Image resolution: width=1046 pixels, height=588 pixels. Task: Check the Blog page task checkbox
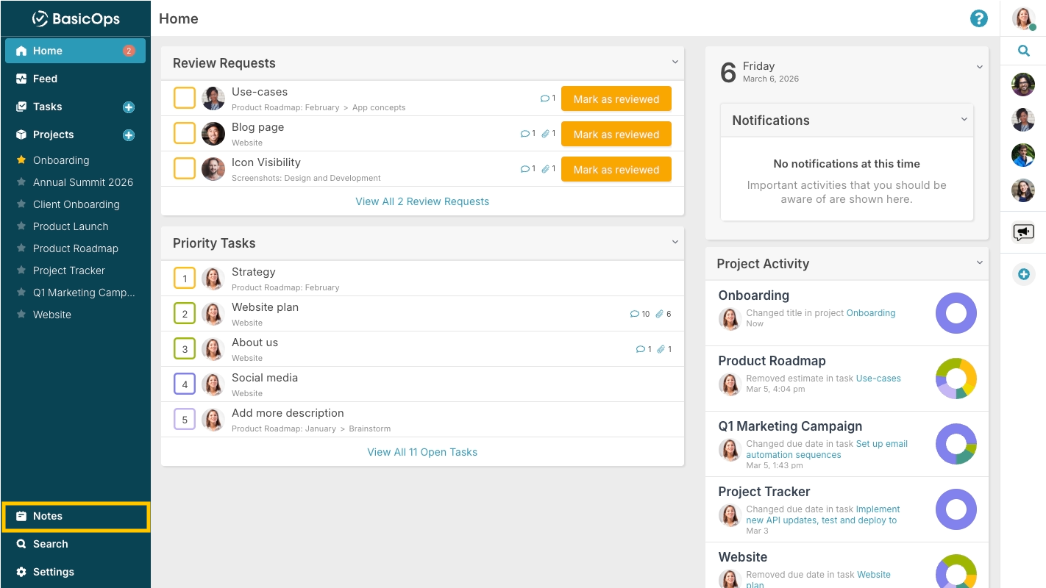pos(185,133)
